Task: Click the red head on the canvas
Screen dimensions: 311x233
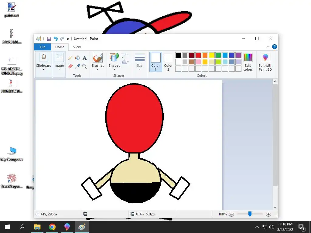Action: 134,118
